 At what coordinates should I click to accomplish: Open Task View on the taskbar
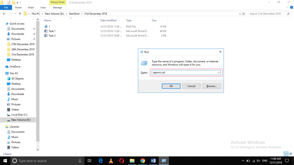(x=90, y=161)
